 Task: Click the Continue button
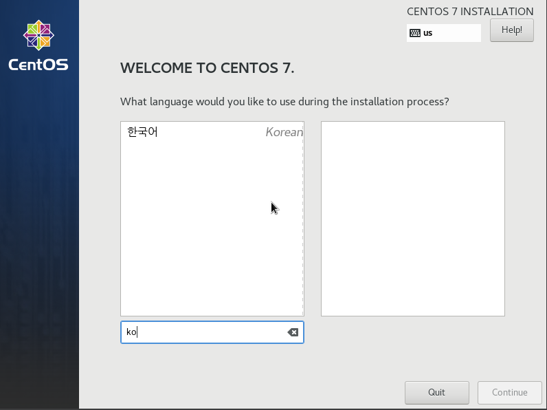pyautogui.click(x=509, y=393)
